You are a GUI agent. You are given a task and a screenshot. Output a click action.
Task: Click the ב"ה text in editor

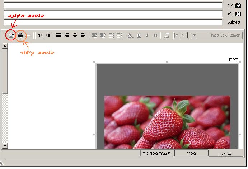[233, 59]
